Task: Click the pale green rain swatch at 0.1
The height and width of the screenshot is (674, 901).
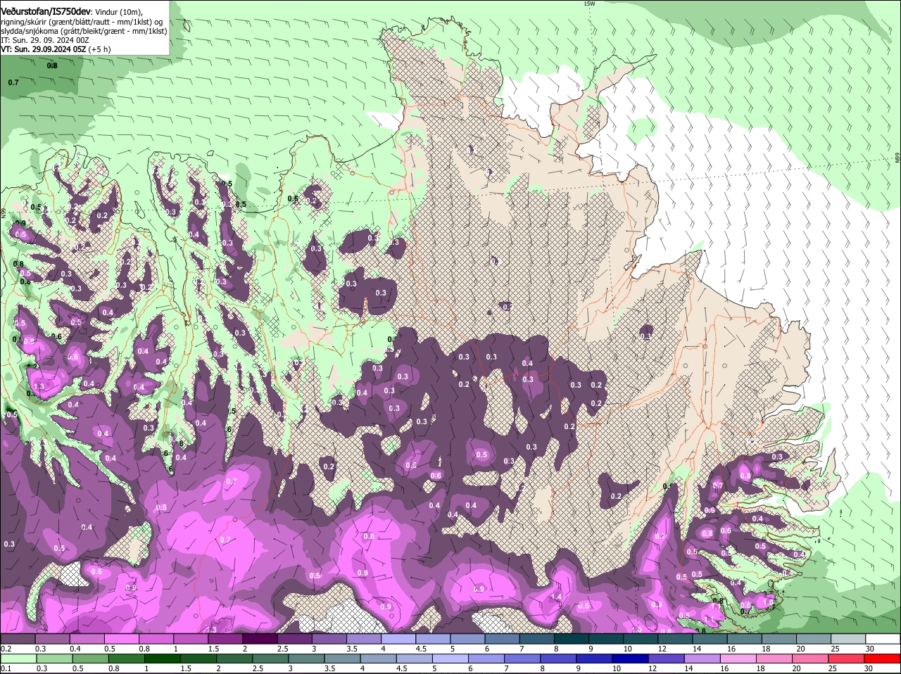Action: (x=18, y=659)
